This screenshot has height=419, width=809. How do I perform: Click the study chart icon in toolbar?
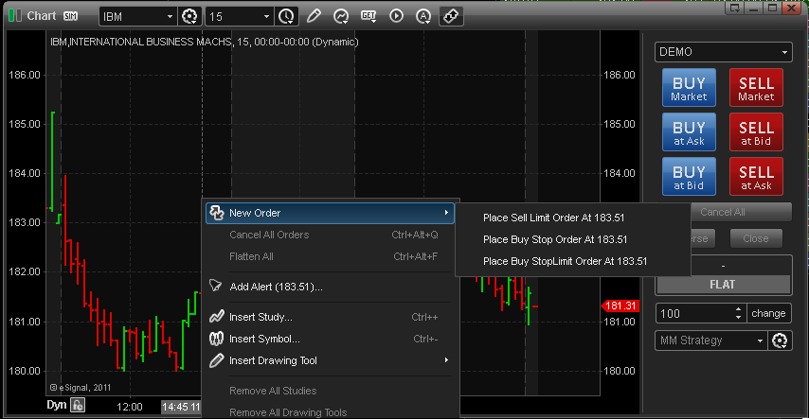click(x=341, y=16)
